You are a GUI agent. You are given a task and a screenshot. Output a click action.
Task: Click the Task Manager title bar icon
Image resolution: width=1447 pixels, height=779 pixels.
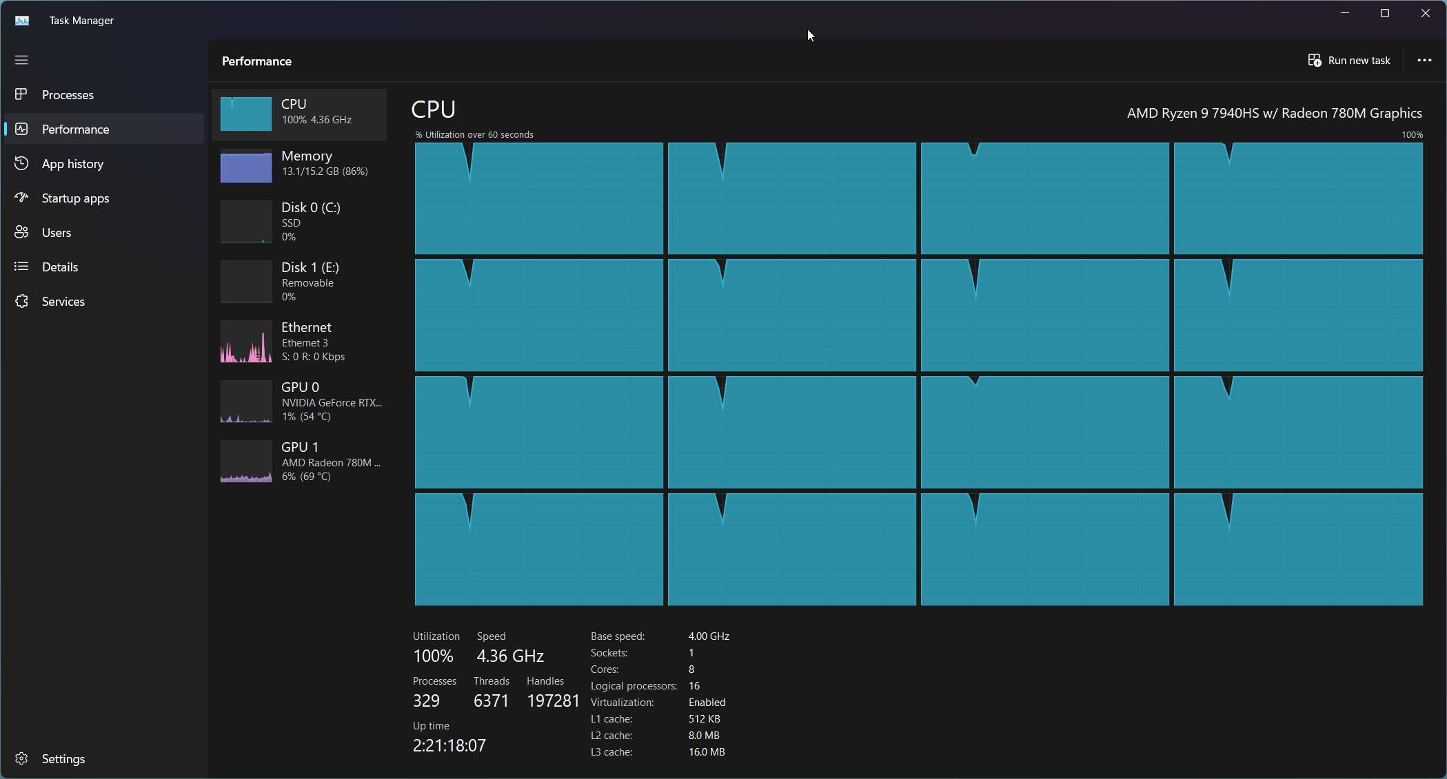22,20
